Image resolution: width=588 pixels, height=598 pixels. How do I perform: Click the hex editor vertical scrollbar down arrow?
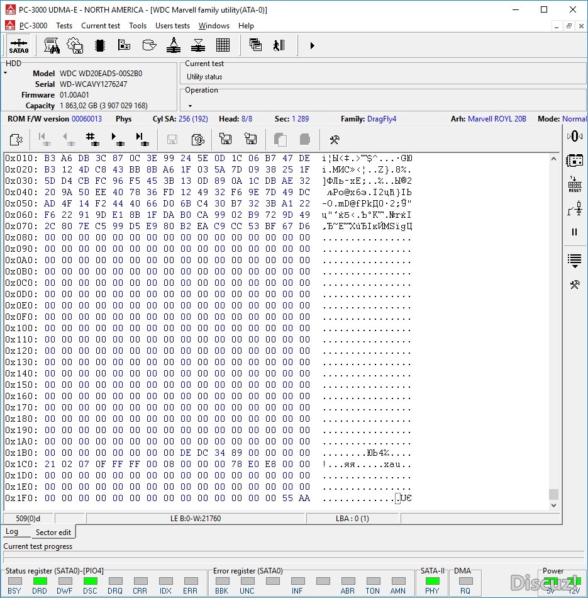point(553,505)
